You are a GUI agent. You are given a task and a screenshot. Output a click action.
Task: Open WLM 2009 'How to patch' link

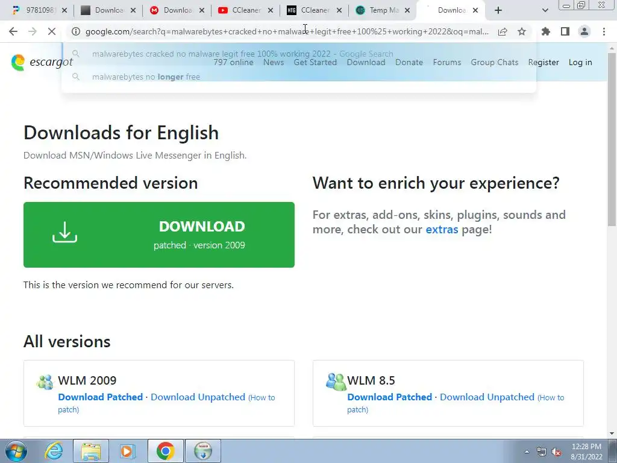[x=262, y=398]
